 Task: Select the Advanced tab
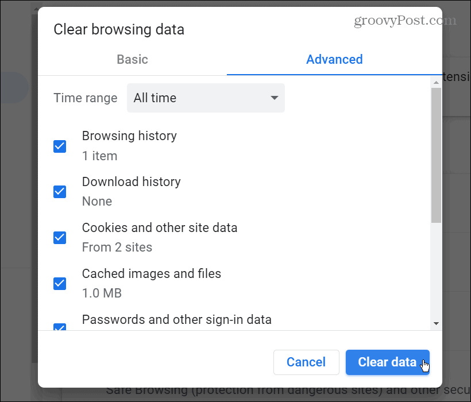[334, 59]
